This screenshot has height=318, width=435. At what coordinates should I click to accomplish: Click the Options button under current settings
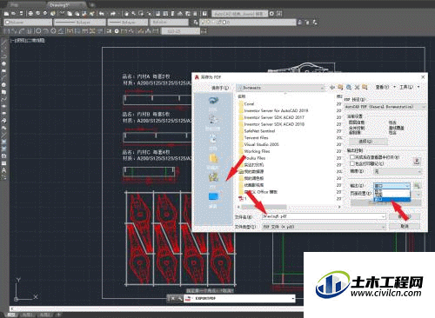(x=368, y=142)
